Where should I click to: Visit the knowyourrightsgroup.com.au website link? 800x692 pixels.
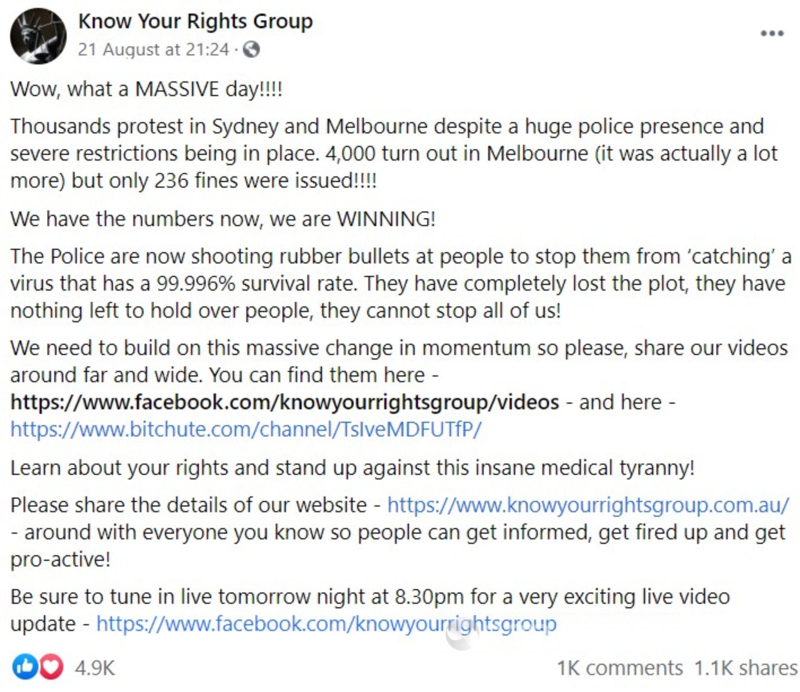click(588, 505)
